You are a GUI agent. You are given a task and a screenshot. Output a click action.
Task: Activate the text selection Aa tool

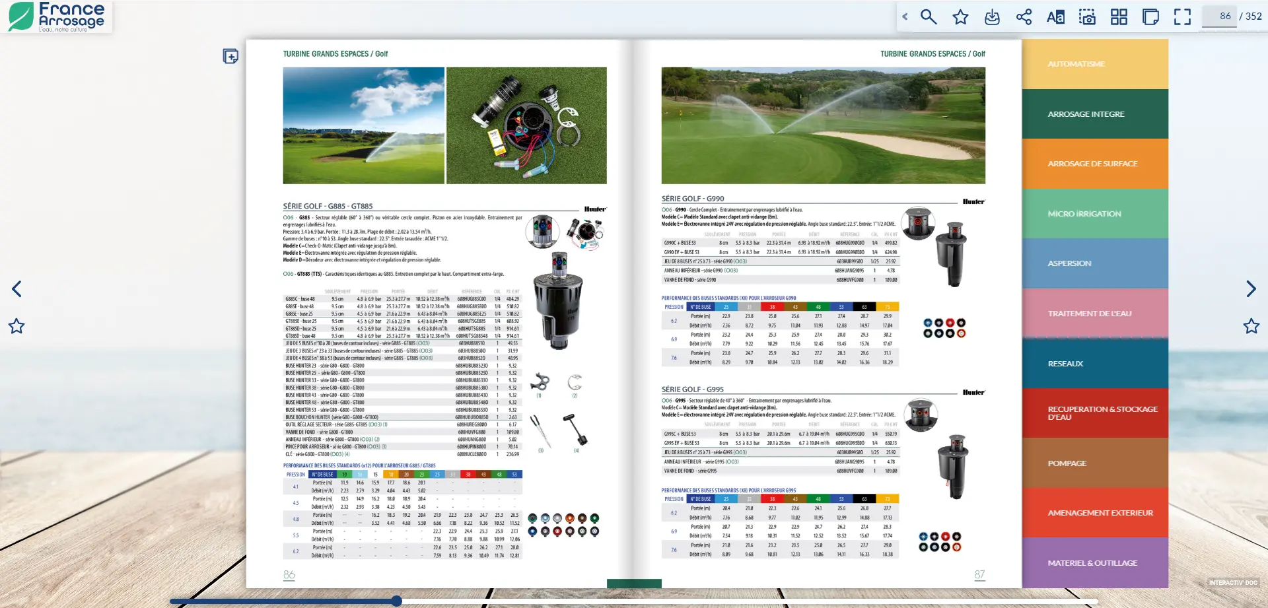pos(1055,17)
